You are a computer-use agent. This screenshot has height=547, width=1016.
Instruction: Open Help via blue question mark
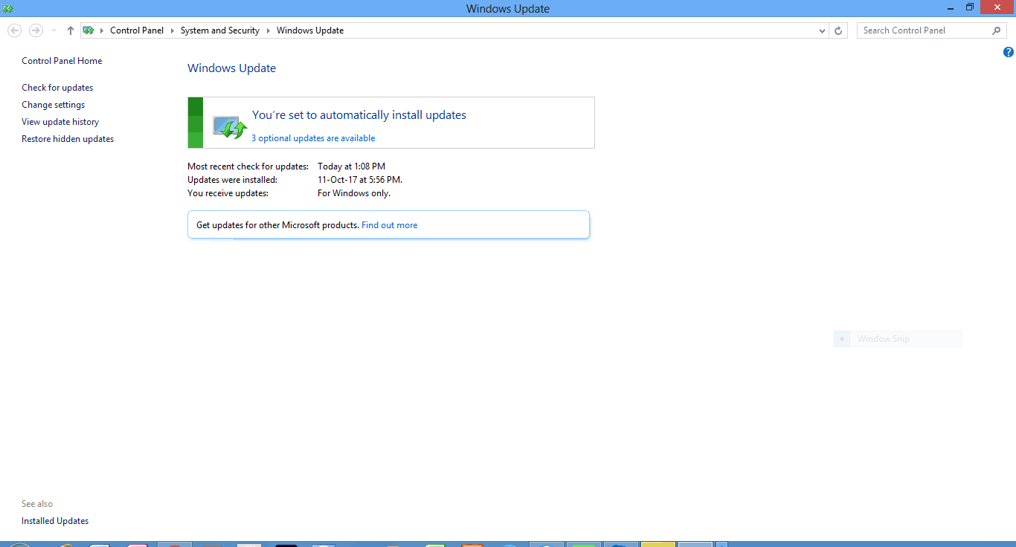pyautogui.click(x=1009, y=52)
